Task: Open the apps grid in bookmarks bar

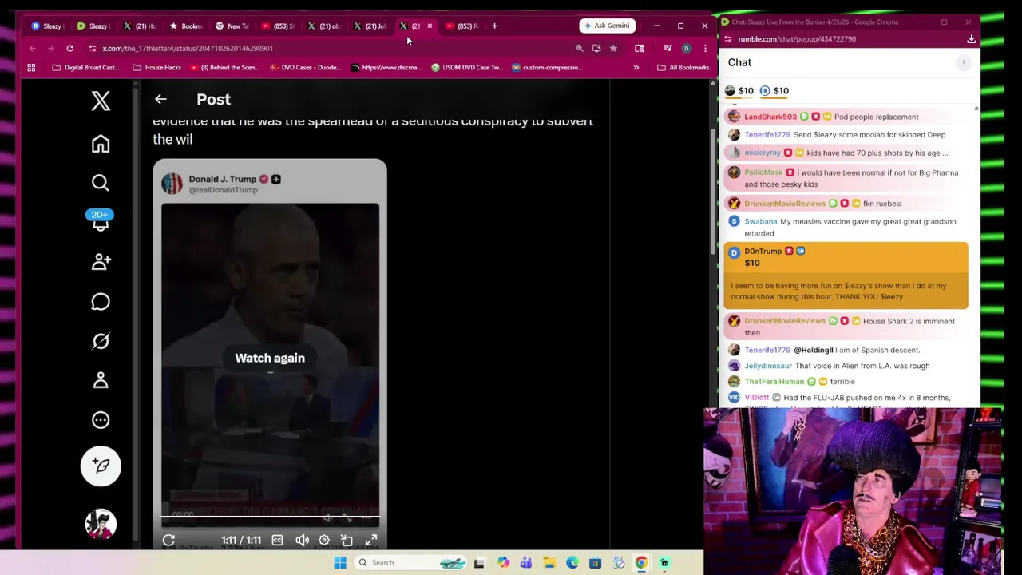Action: tap(31, 67)
